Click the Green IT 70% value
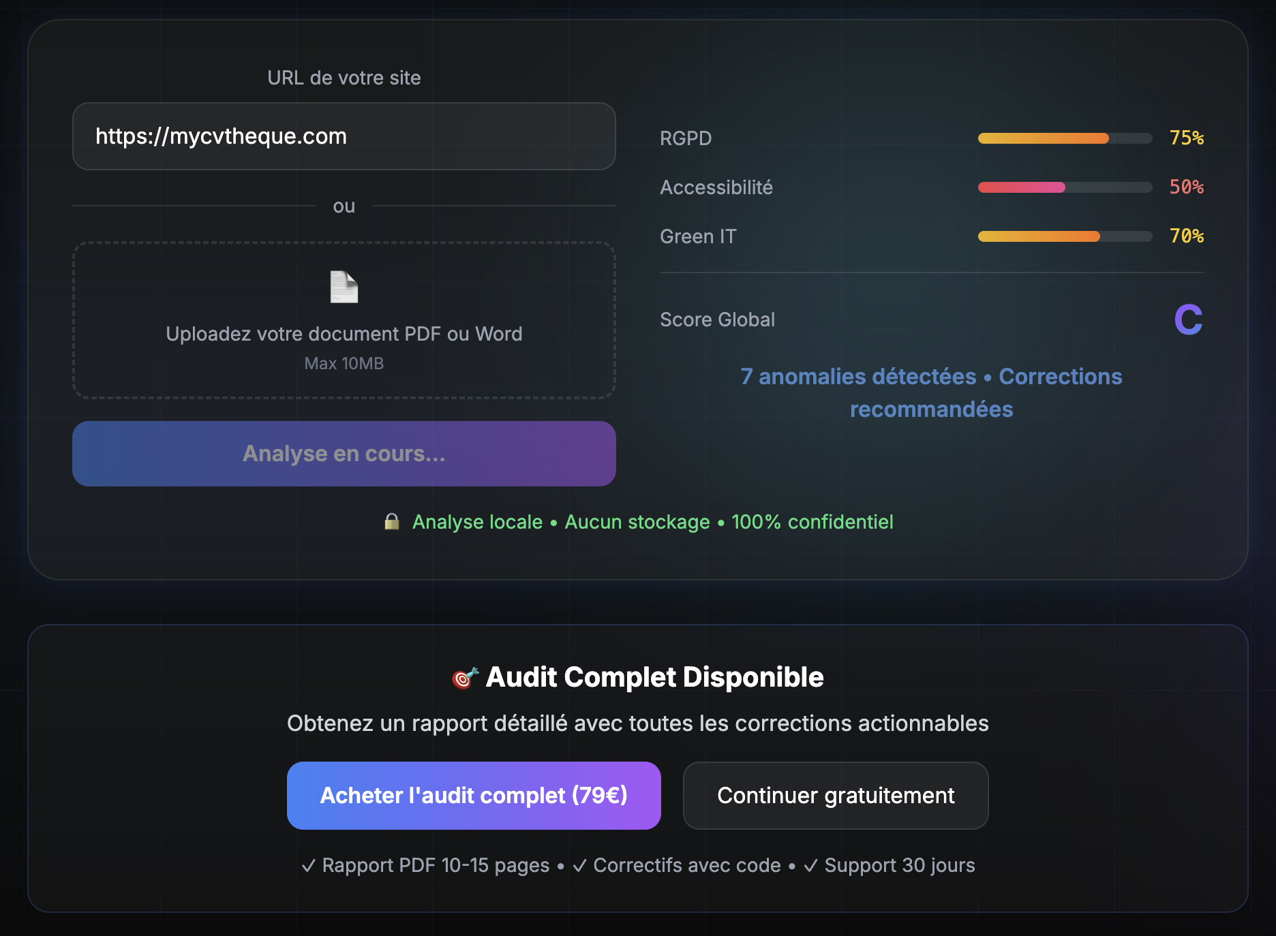Image resolution: width=1276 pixels, height=936 pixels. pos(1187,236)
